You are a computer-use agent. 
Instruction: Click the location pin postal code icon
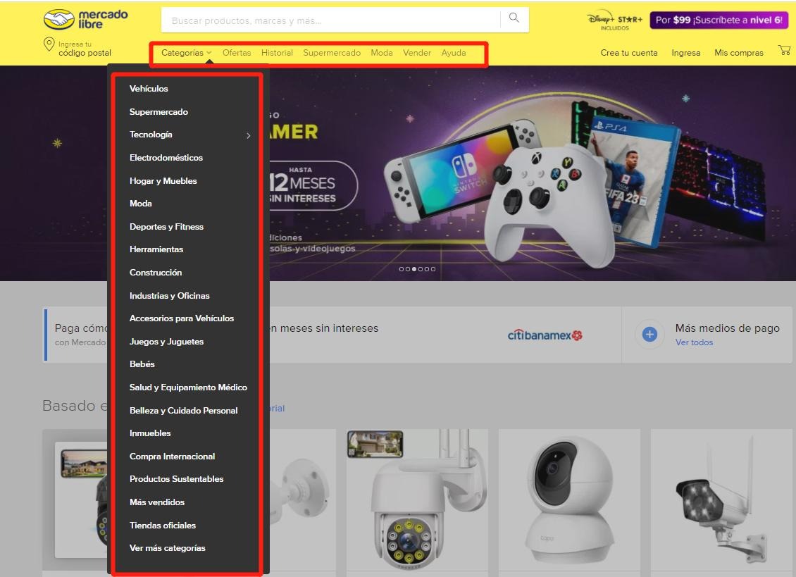(49, 45)
